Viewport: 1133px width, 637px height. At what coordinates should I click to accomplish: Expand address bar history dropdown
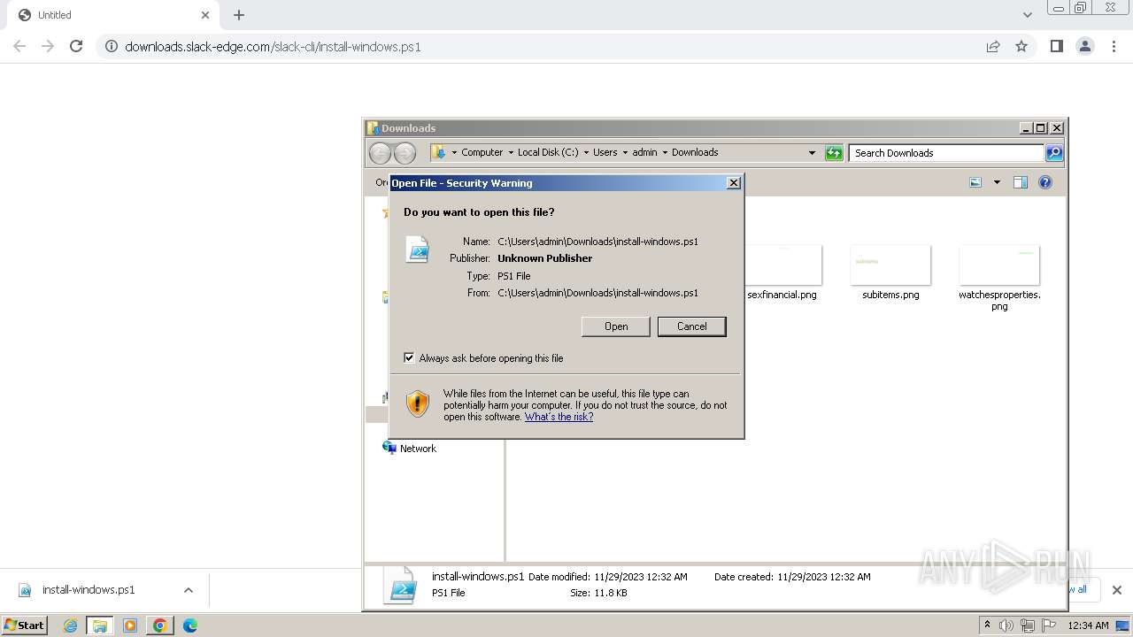pos(812,153)
